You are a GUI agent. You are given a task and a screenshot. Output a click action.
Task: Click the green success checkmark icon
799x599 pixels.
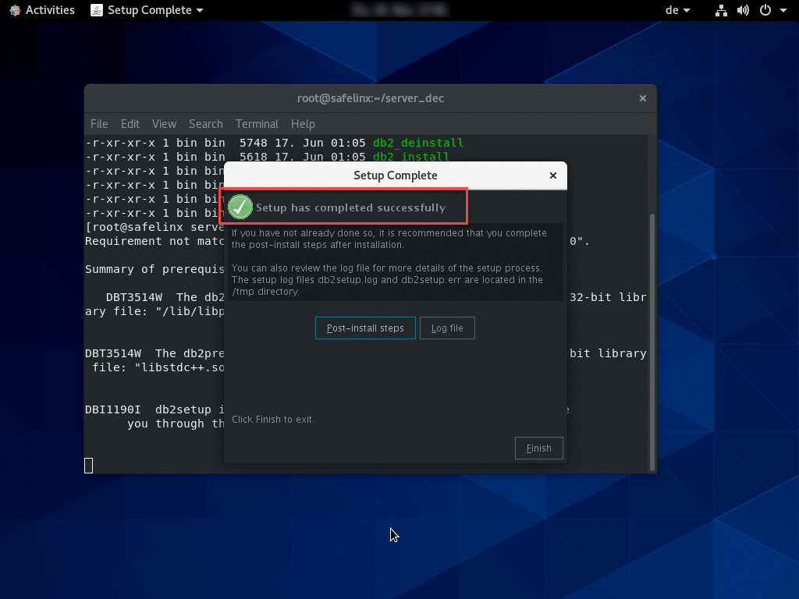click(240, 207)
